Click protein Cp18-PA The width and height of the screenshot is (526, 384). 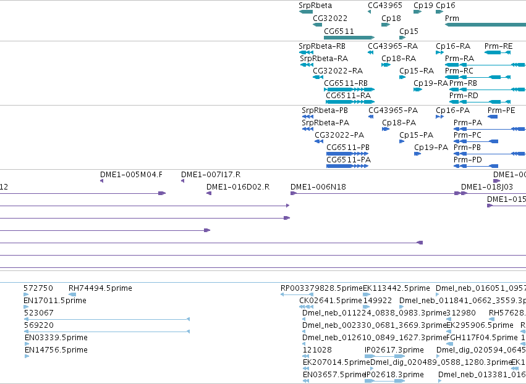386,129
